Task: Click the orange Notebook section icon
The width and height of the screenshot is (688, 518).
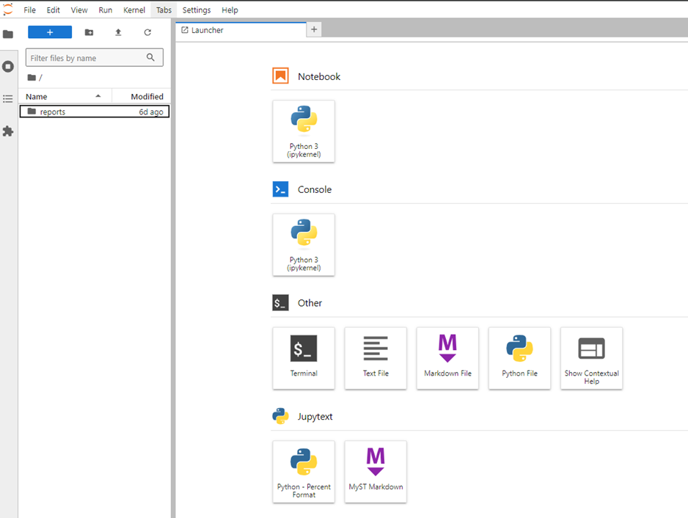Action: [280, 76]
